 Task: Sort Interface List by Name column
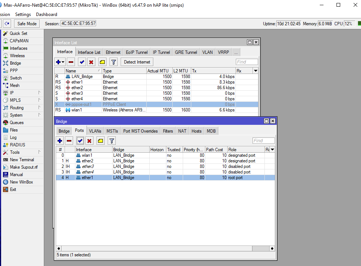(83, 71)
